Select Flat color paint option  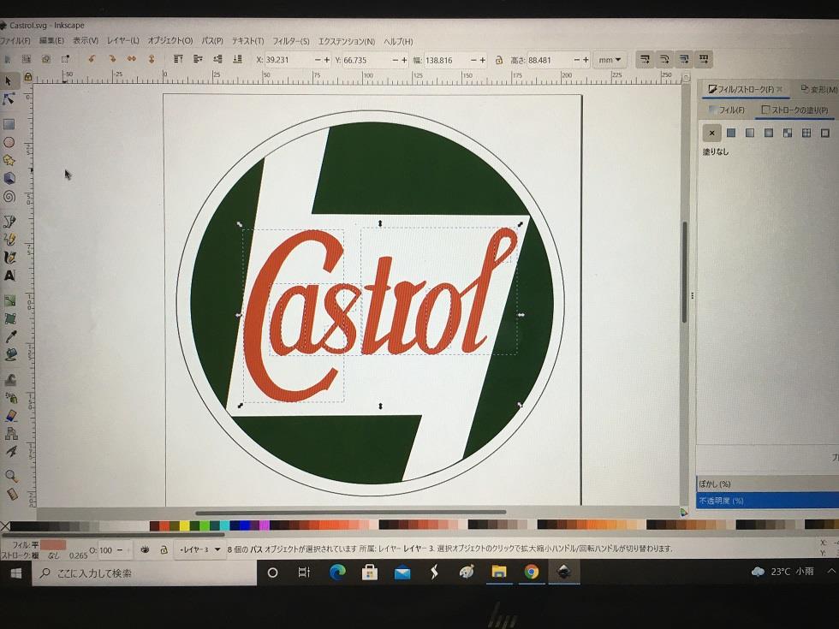click(731, 133)
